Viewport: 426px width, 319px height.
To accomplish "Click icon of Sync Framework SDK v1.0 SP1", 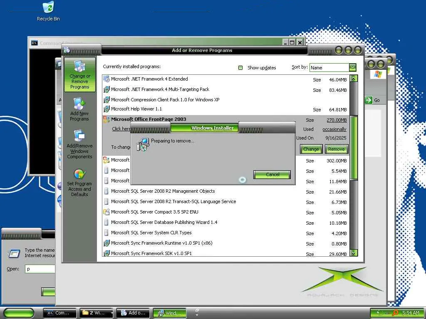I will (x=106, y=253).
